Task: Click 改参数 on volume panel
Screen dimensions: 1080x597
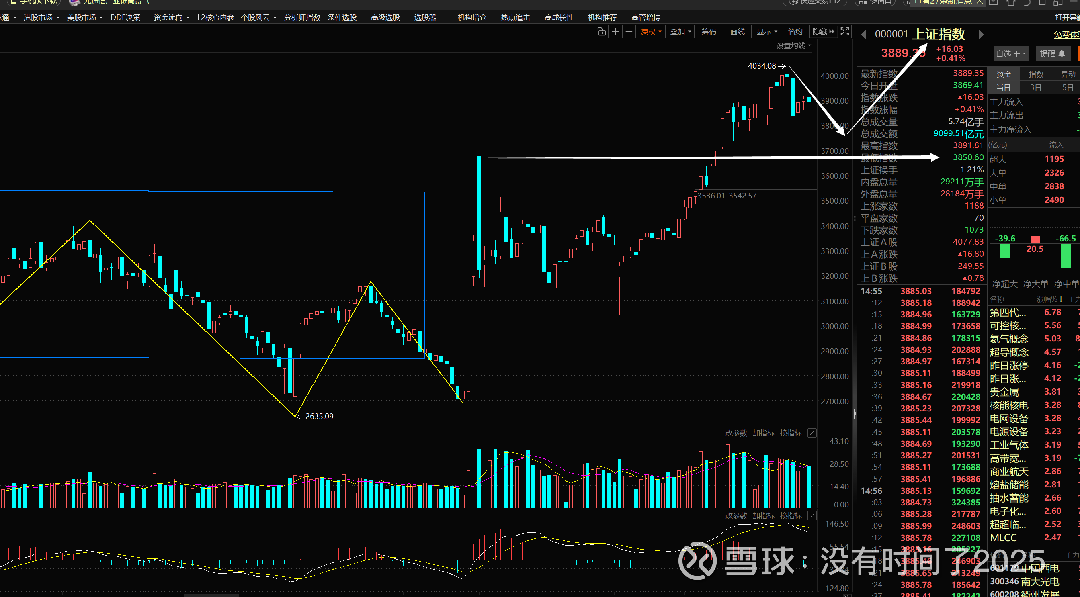Action: pyautogui.click(x=736, y=433)
